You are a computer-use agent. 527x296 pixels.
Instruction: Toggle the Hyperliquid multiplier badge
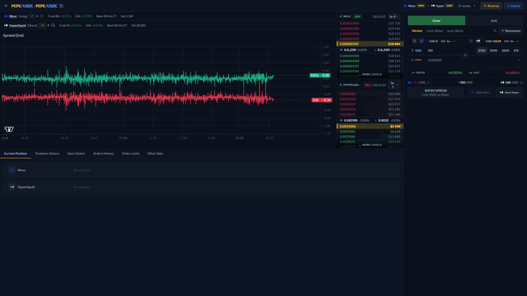[x=42, y=25]
